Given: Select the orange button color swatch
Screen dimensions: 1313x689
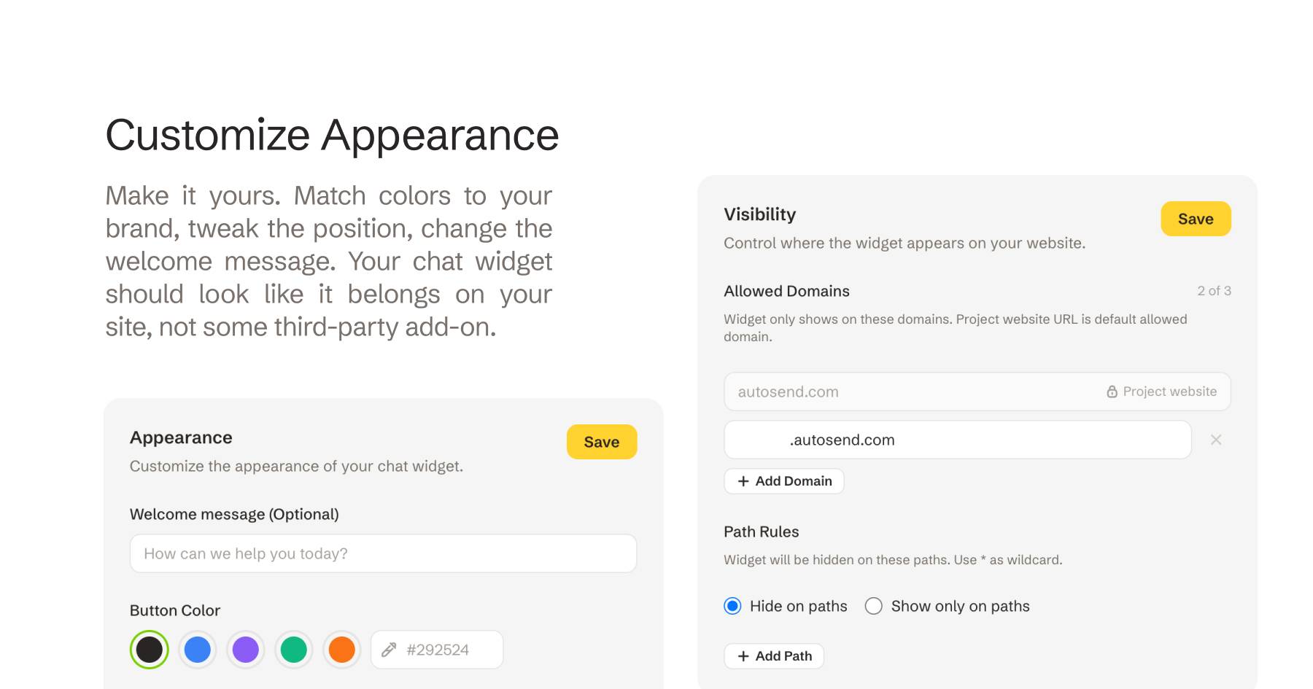Looking at the screenshot, I should 342,650.
